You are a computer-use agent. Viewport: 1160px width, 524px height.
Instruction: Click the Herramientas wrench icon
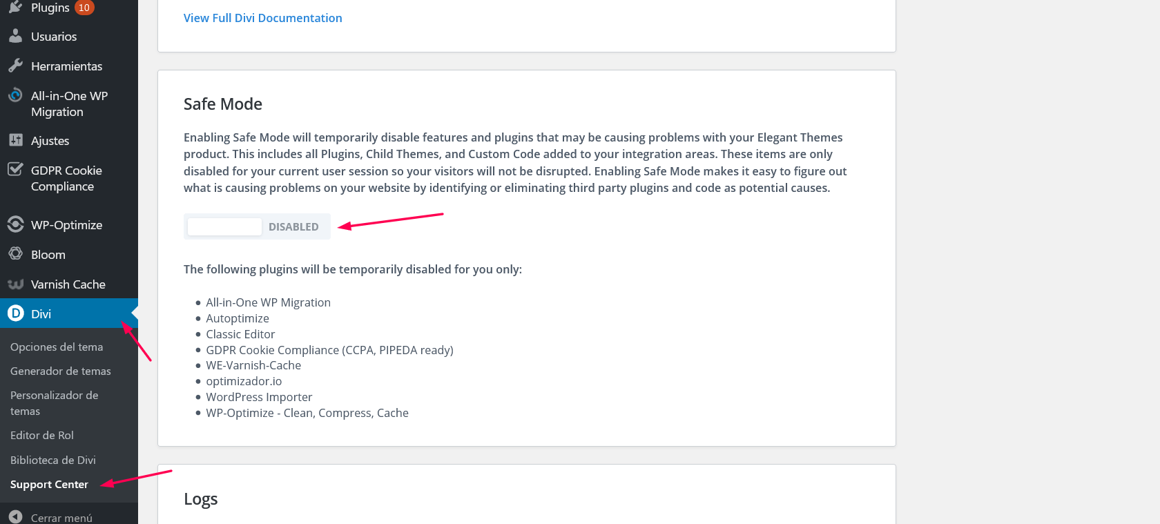(15, 66)
